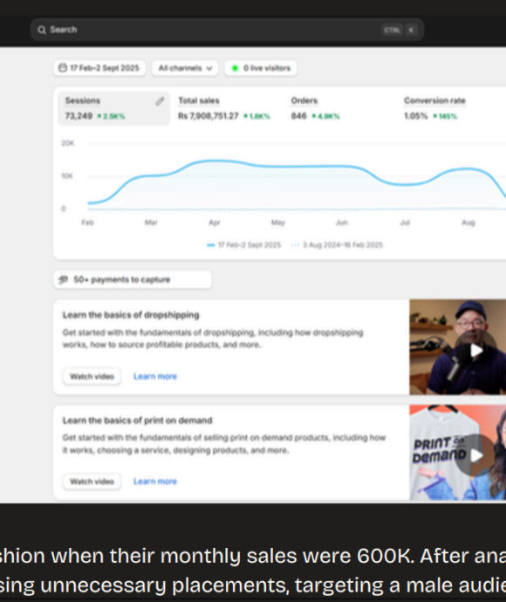Click Watch video under dropshipping basics
The height and width of the screenshot is (602, 506).
click(x=92, y=376)
